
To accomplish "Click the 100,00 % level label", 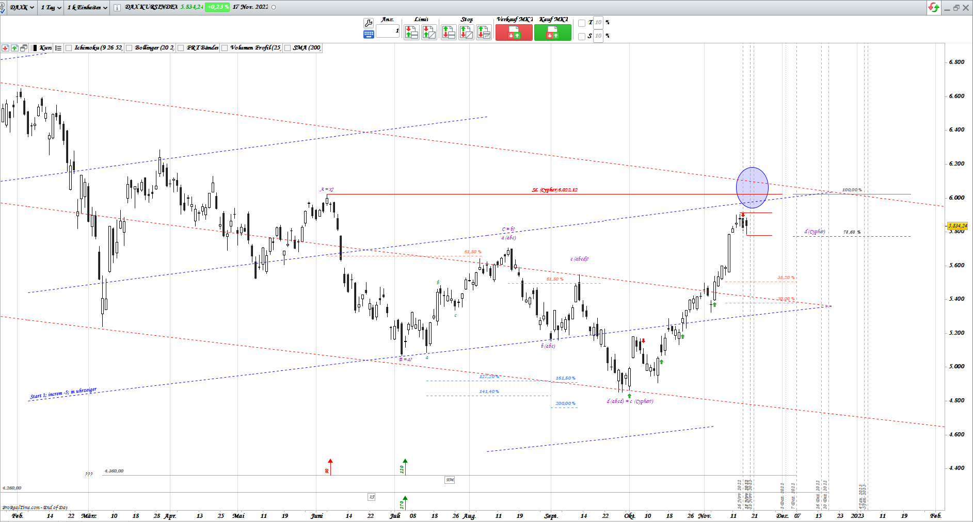I will pos(852,190).
